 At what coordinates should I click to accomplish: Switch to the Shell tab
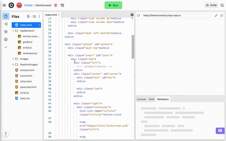coord(151,99)
